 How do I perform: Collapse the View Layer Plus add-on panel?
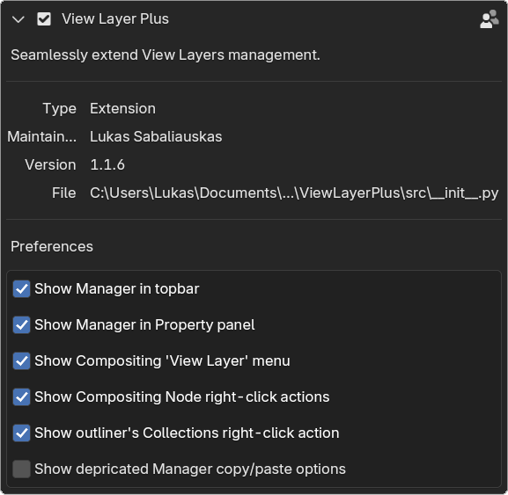[x=18, y=19]
